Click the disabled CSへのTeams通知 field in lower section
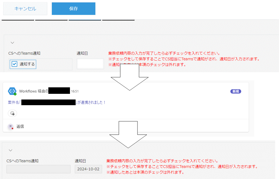Viewport: 279px width, 179px height. (x=38, y=169)
